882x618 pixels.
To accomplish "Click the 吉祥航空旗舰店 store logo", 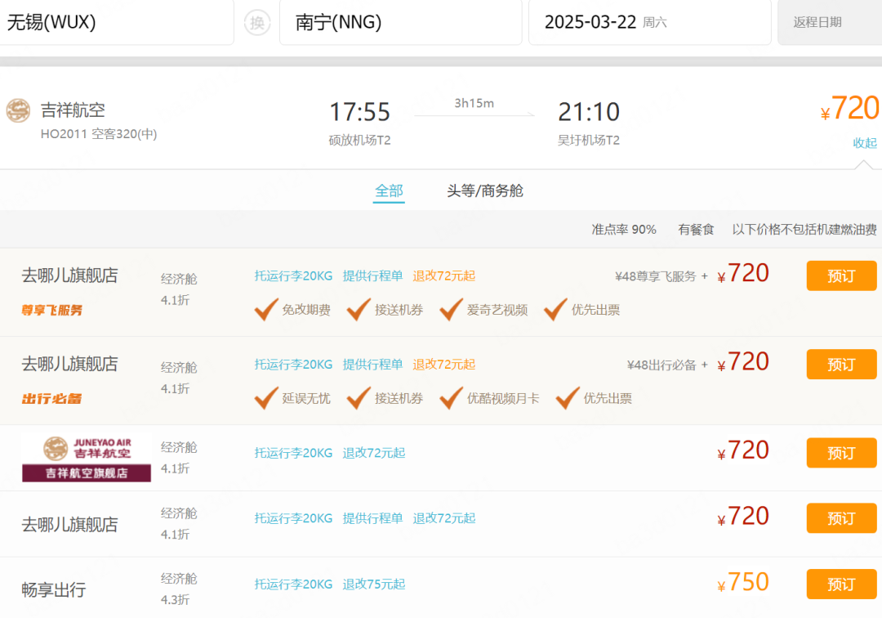I will pyautogui.click(x=87, y=458).
